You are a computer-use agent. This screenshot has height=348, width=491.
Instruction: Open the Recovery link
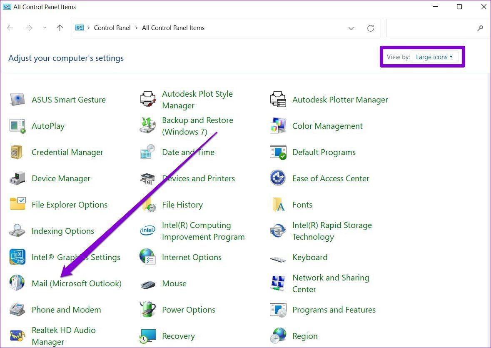pyautogui.click(x=178, y=336)
